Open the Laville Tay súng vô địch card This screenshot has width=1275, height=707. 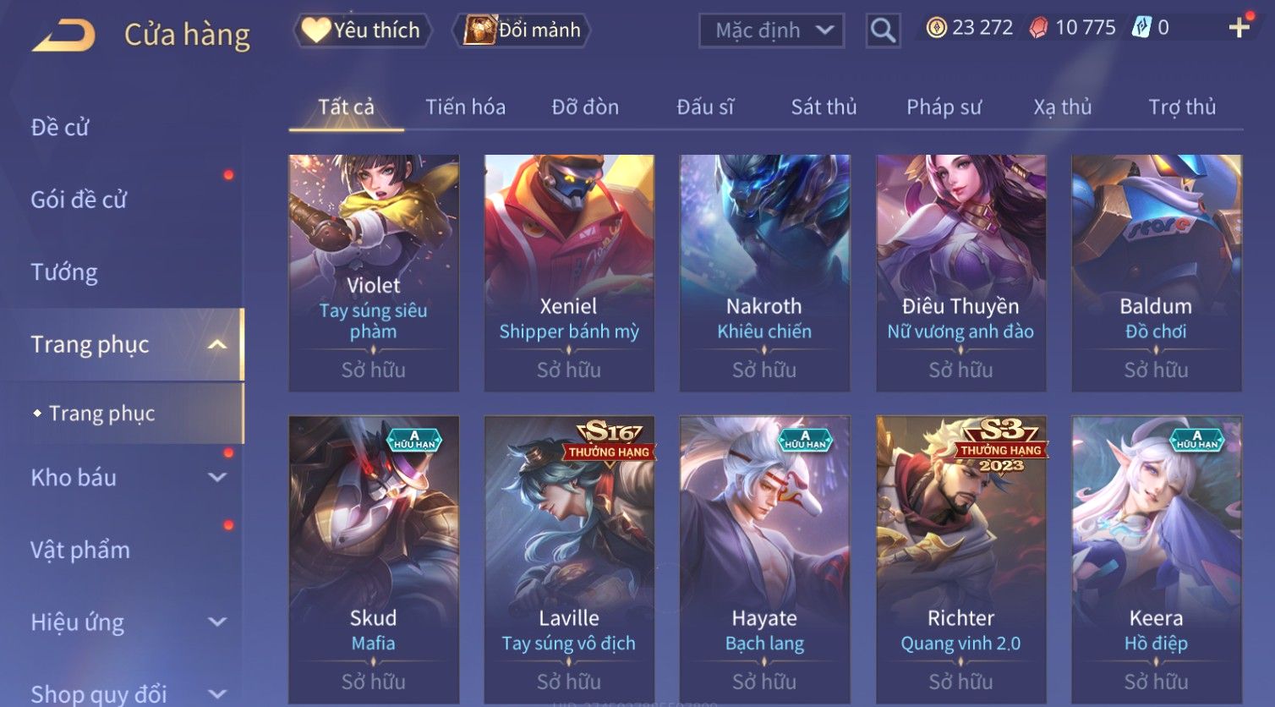(569, 559)
